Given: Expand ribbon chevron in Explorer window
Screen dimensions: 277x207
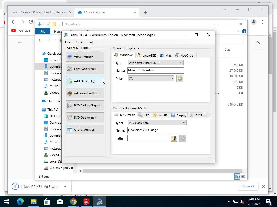Looking at the screenshot, I should click(x=238, y=31).
